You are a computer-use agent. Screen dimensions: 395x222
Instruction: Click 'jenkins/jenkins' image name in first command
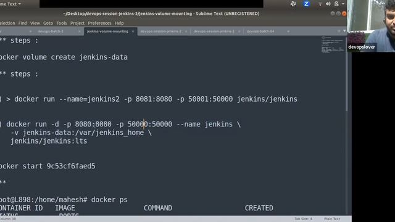click(267, 99)
